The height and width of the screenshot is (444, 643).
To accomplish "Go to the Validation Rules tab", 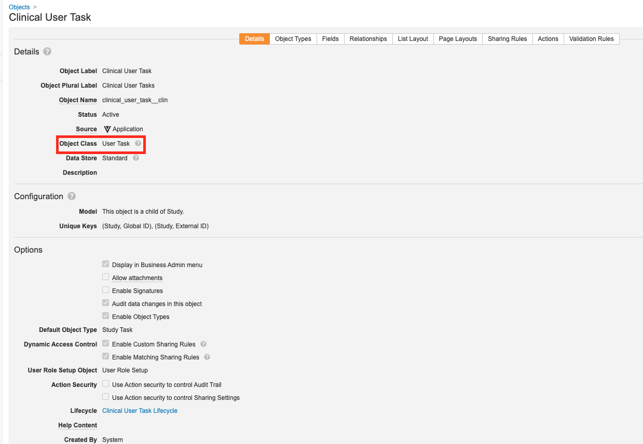I will click(x=591, y=39).
